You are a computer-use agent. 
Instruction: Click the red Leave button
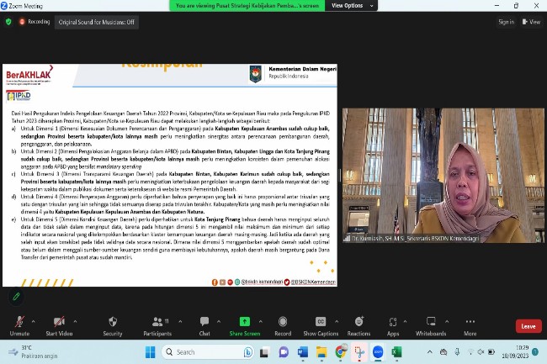(528, 326)
